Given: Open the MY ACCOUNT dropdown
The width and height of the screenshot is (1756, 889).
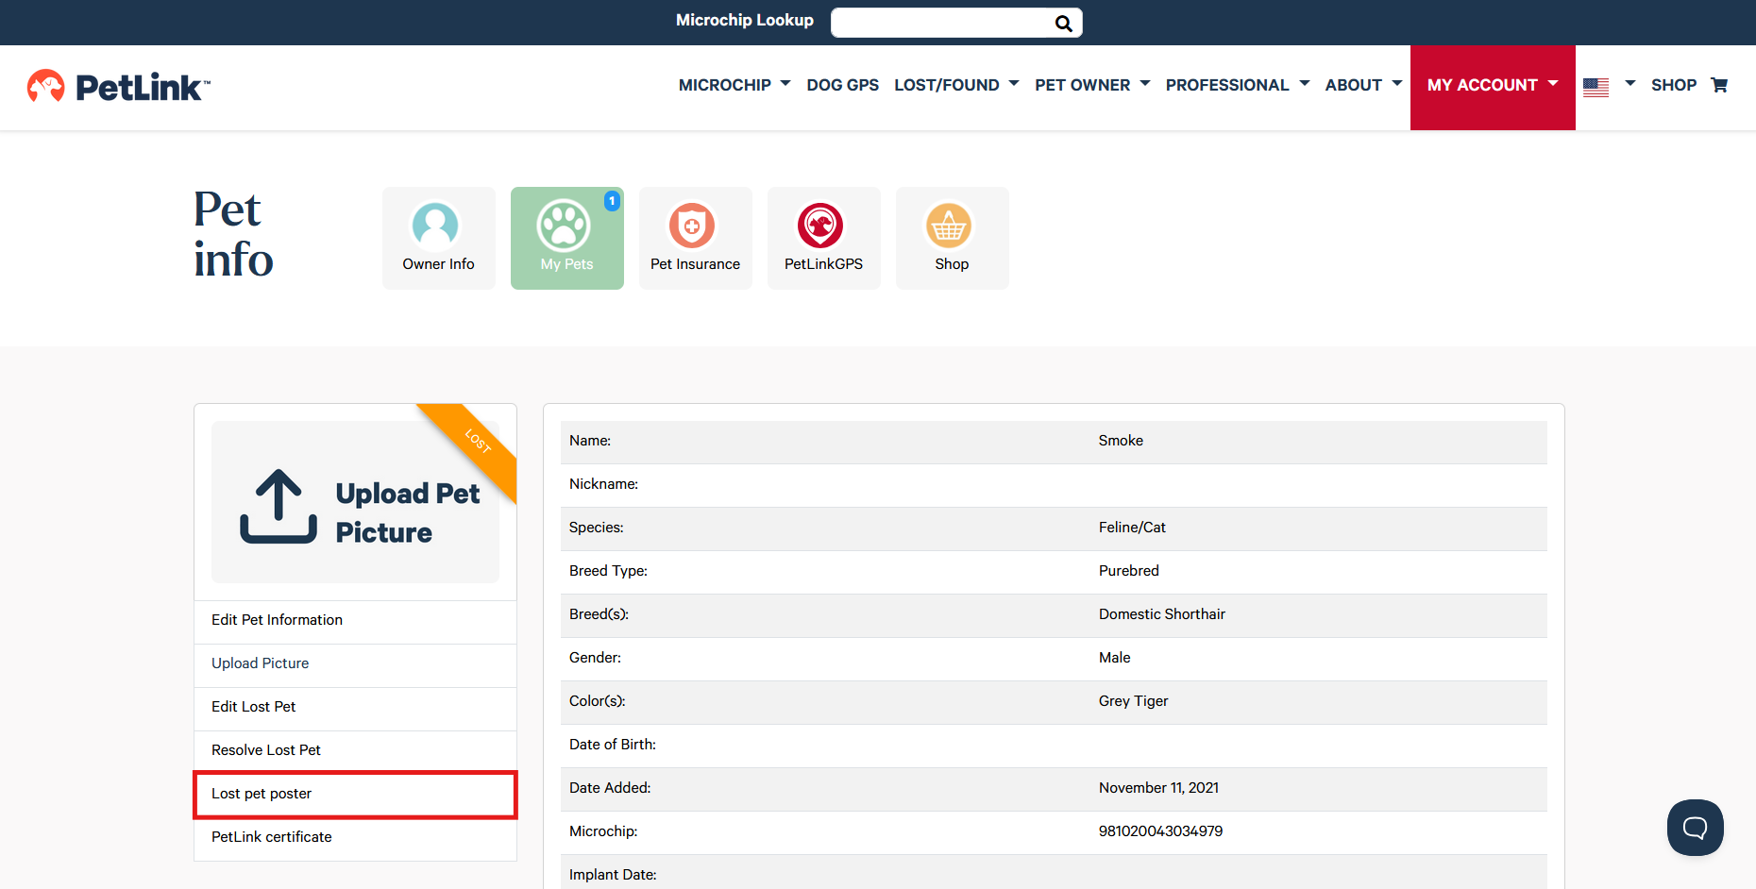Looking at the screenshot, I should pyautogui.click(x=1493, y=87).
